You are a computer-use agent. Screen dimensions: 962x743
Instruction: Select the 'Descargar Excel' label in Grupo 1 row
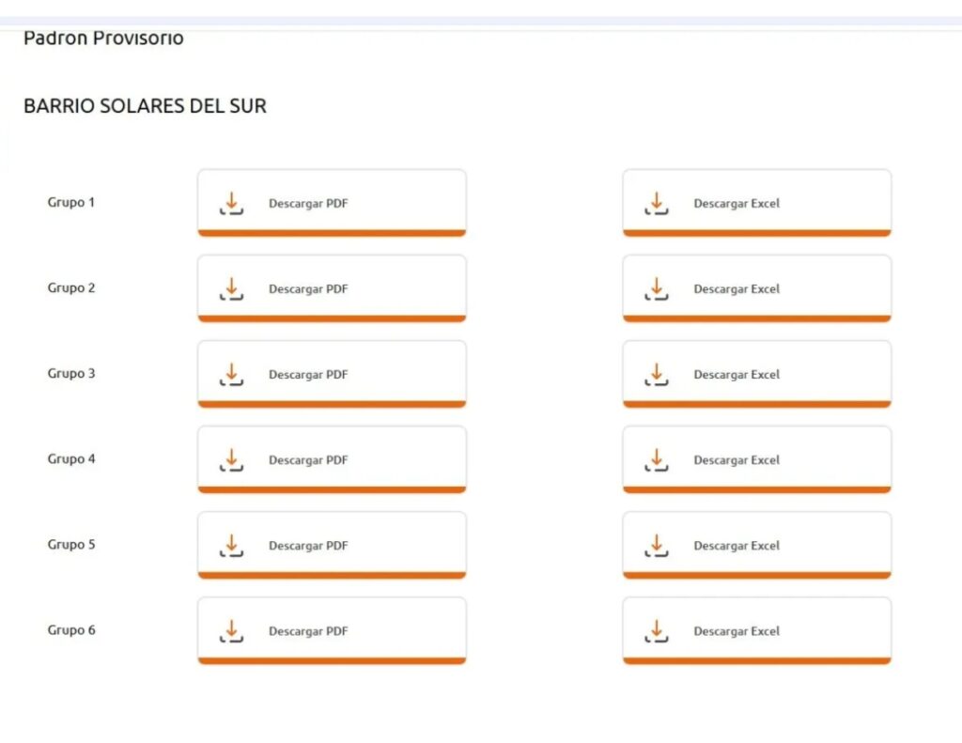click(x=737, y=204)
